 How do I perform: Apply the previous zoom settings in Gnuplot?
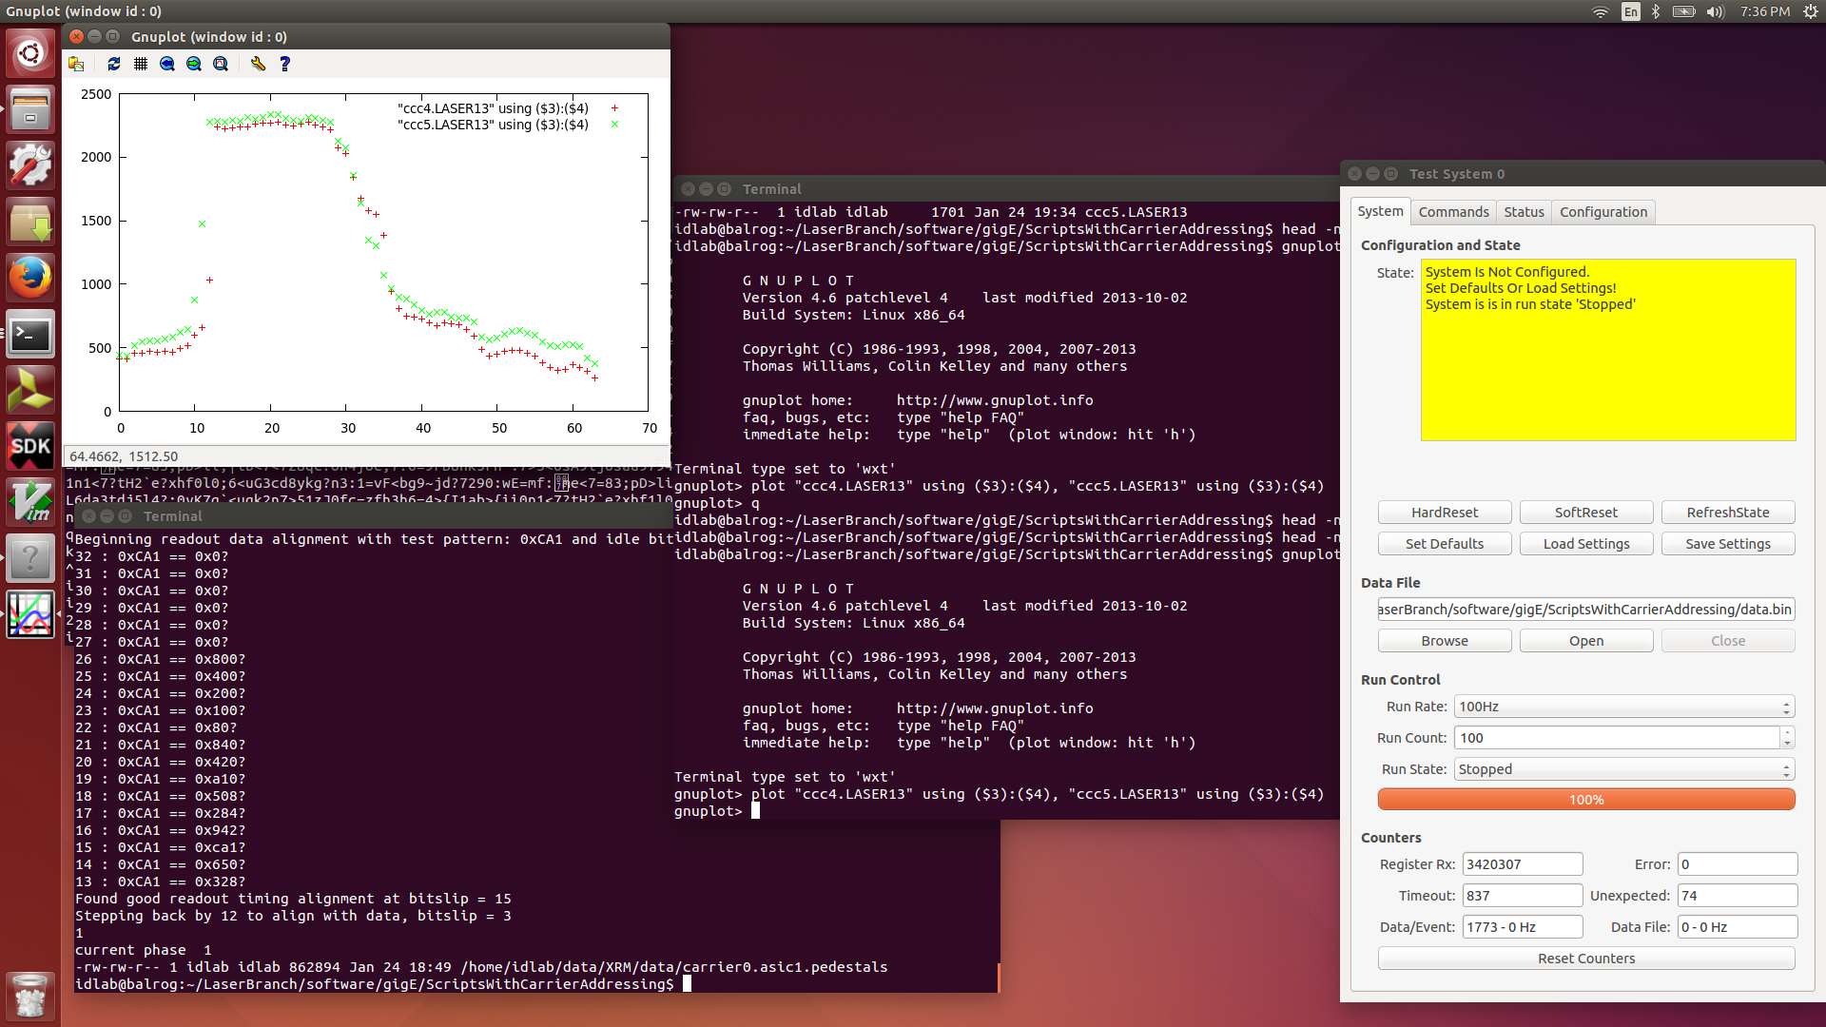click(167, 64)
